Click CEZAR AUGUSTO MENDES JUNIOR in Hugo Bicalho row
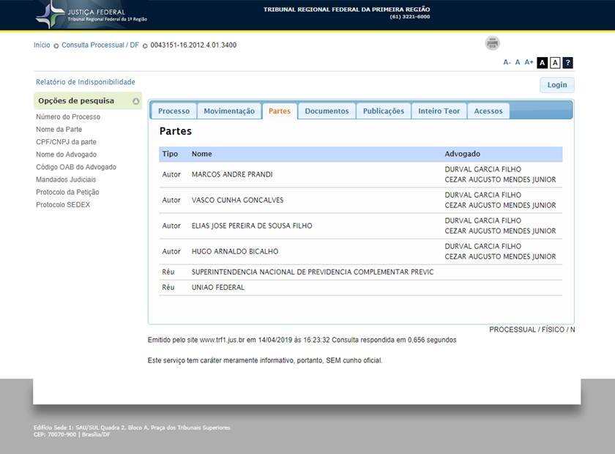Viewport: 615px width, 454px height. (500, 256)
